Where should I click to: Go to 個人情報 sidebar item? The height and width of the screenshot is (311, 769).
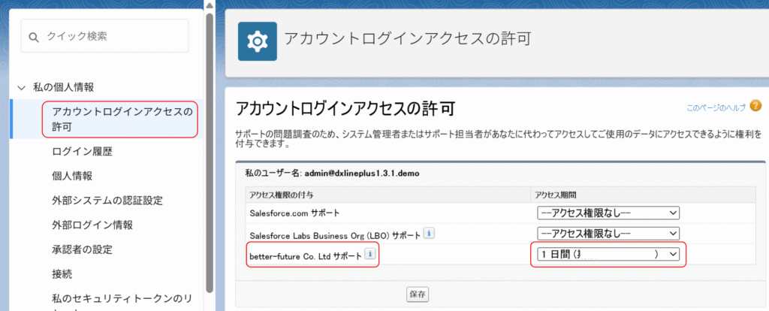(x=72, y=176)
